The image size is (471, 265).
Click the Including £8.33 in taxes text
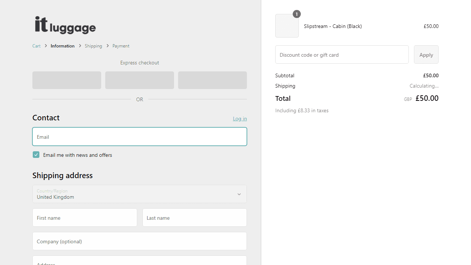pyautogui.click(x=302, y=110)
